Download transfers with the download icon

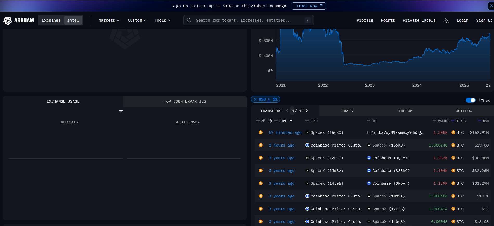pyautogui.click(x=488, y=100)
